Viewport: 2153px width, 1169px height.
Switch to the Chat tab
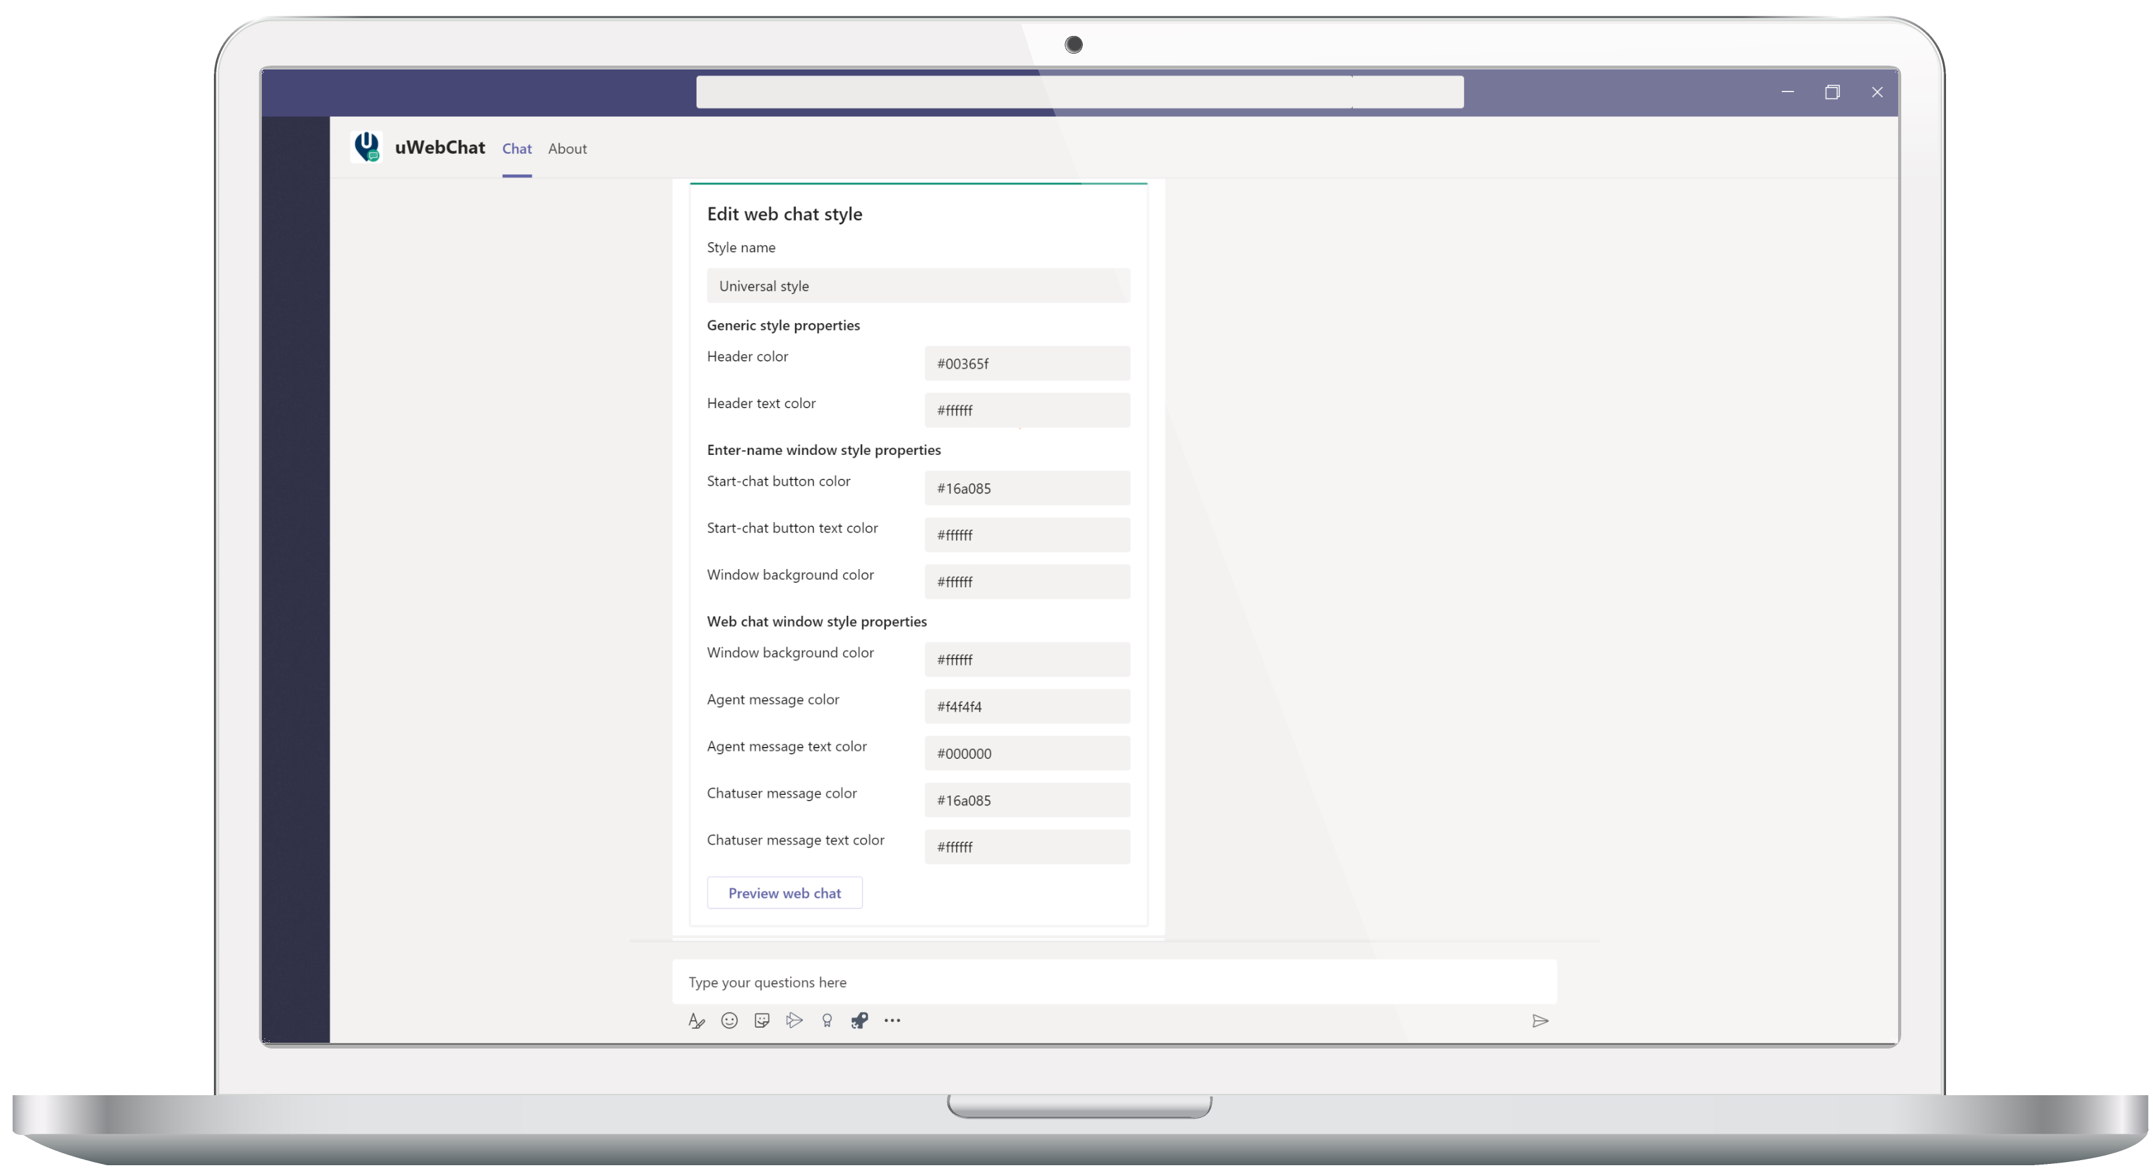coord(516,147)
